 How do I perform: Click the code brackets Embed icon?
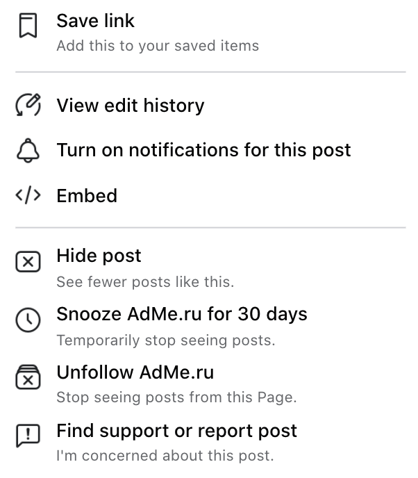click(28, 195)
